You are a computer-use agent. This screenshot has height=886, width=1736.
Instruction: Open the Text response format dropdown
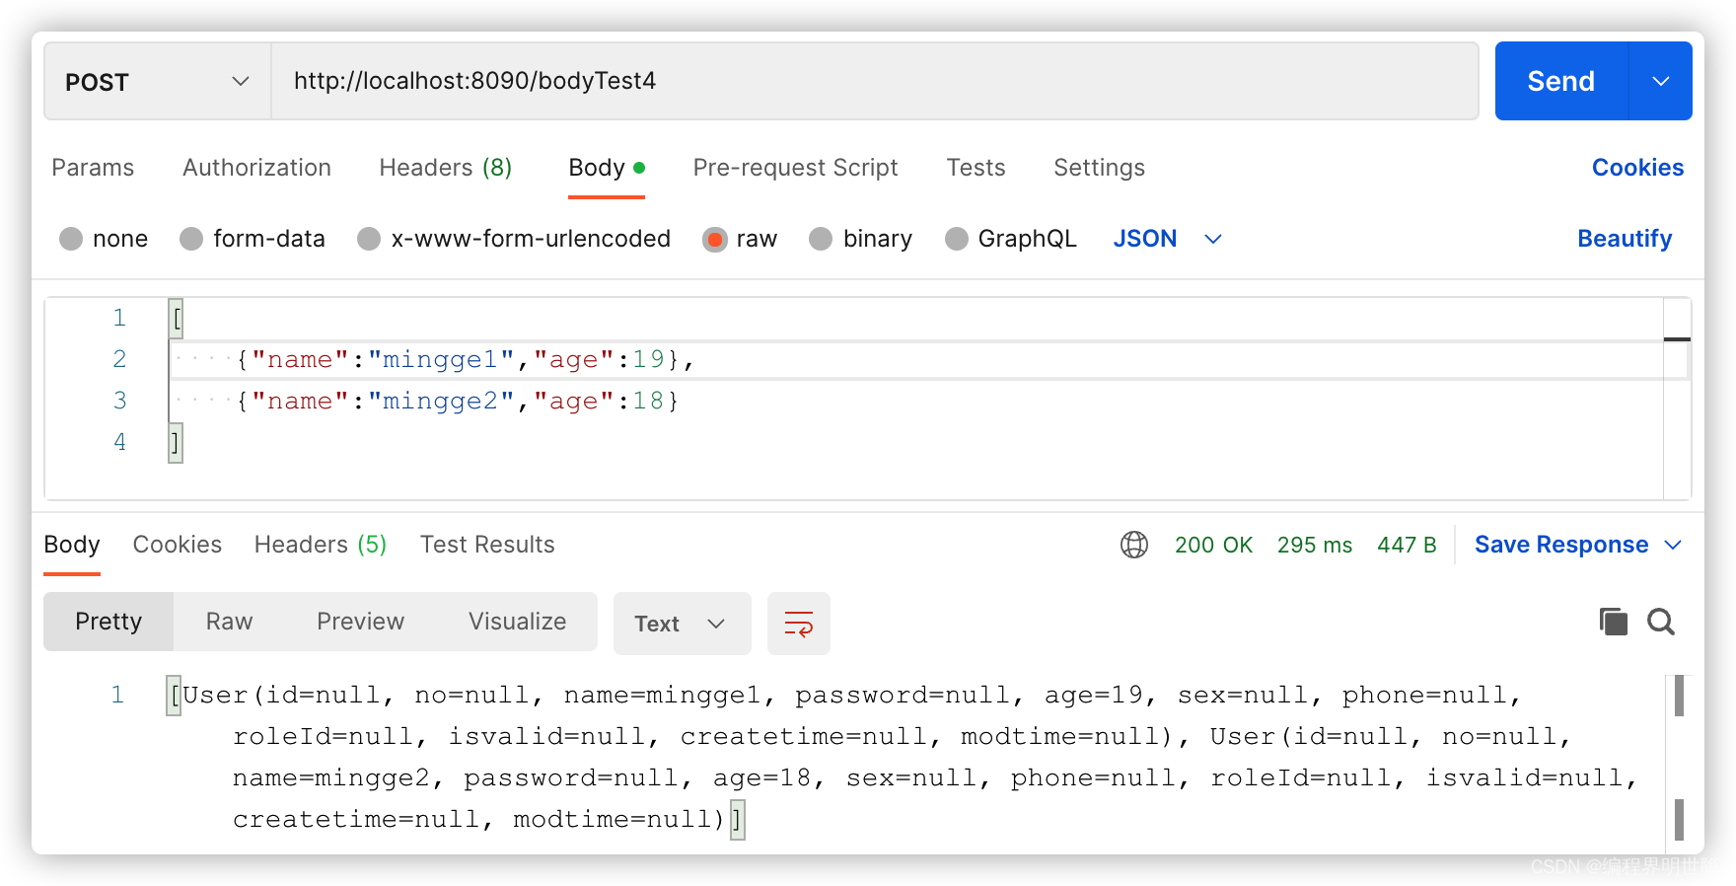pos(682,624)
